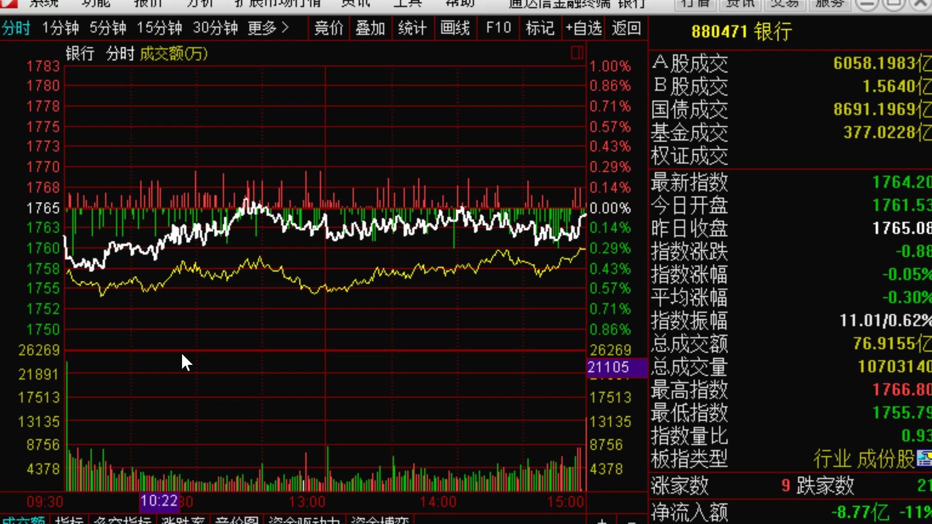The image size is (932, 524).
Task: Switch to the 分时 intraday tab
Action: [x=16, y=28]
